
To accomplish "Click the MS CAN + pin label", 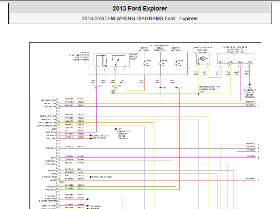I will tap(52, 135).
